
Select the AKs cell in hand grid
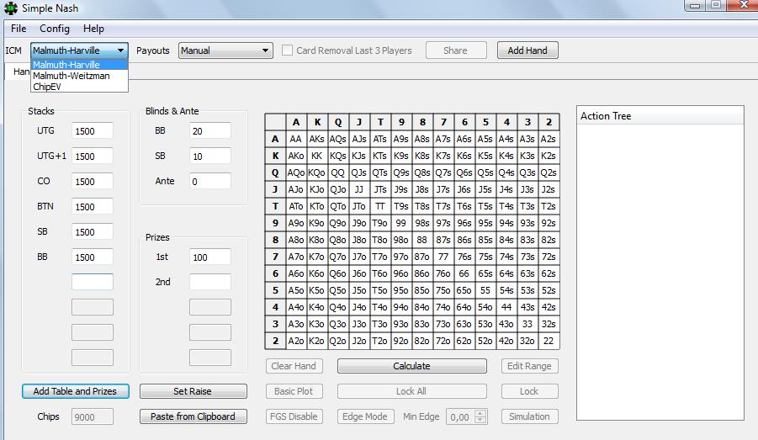[317, 139]
